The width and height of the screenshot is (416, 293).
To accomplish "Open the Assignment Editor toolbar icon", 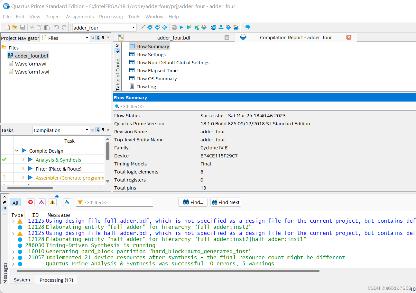I will click(150, 27).
